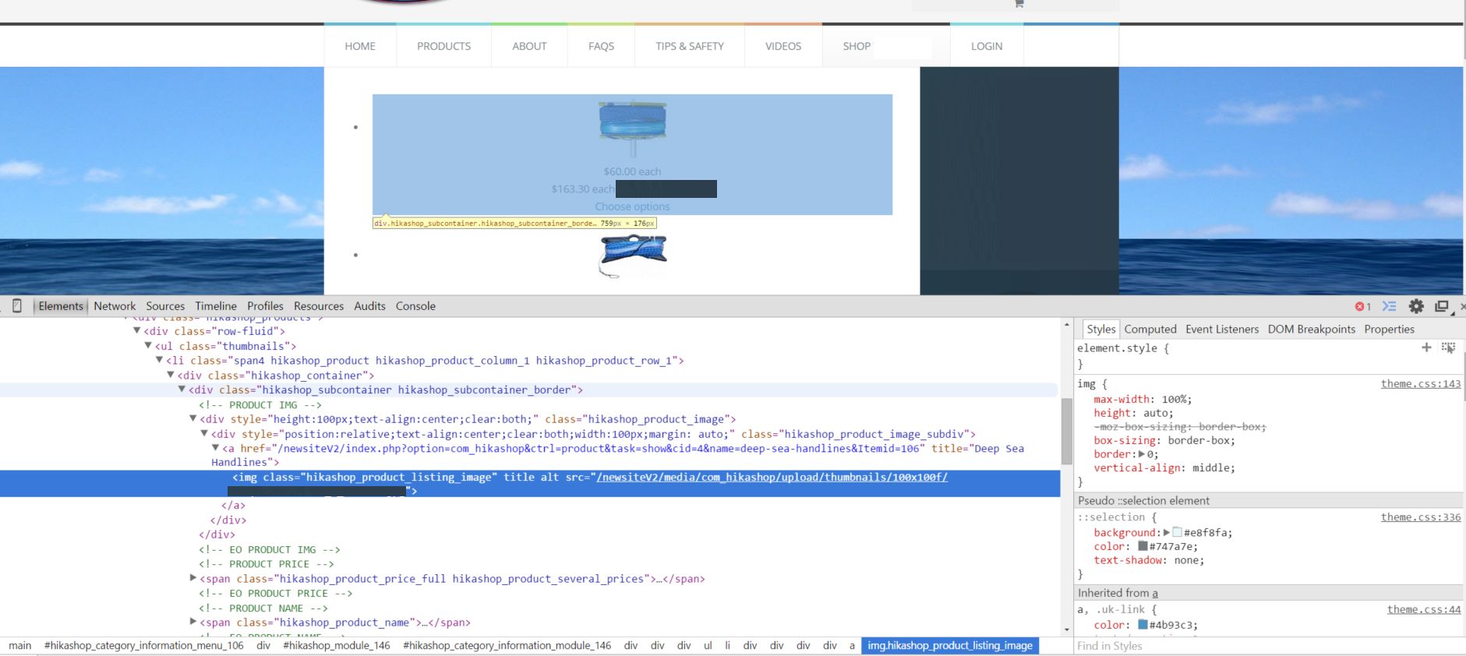Open the LOGIN page
Image resolution: width=1466 pixels, height=656 pixels.
pos(987,46)
